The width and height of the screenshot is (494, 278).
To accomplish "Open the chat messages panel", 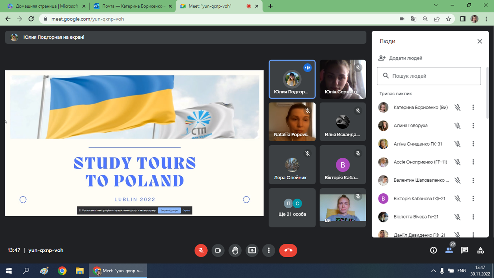I will coord(464,250).
